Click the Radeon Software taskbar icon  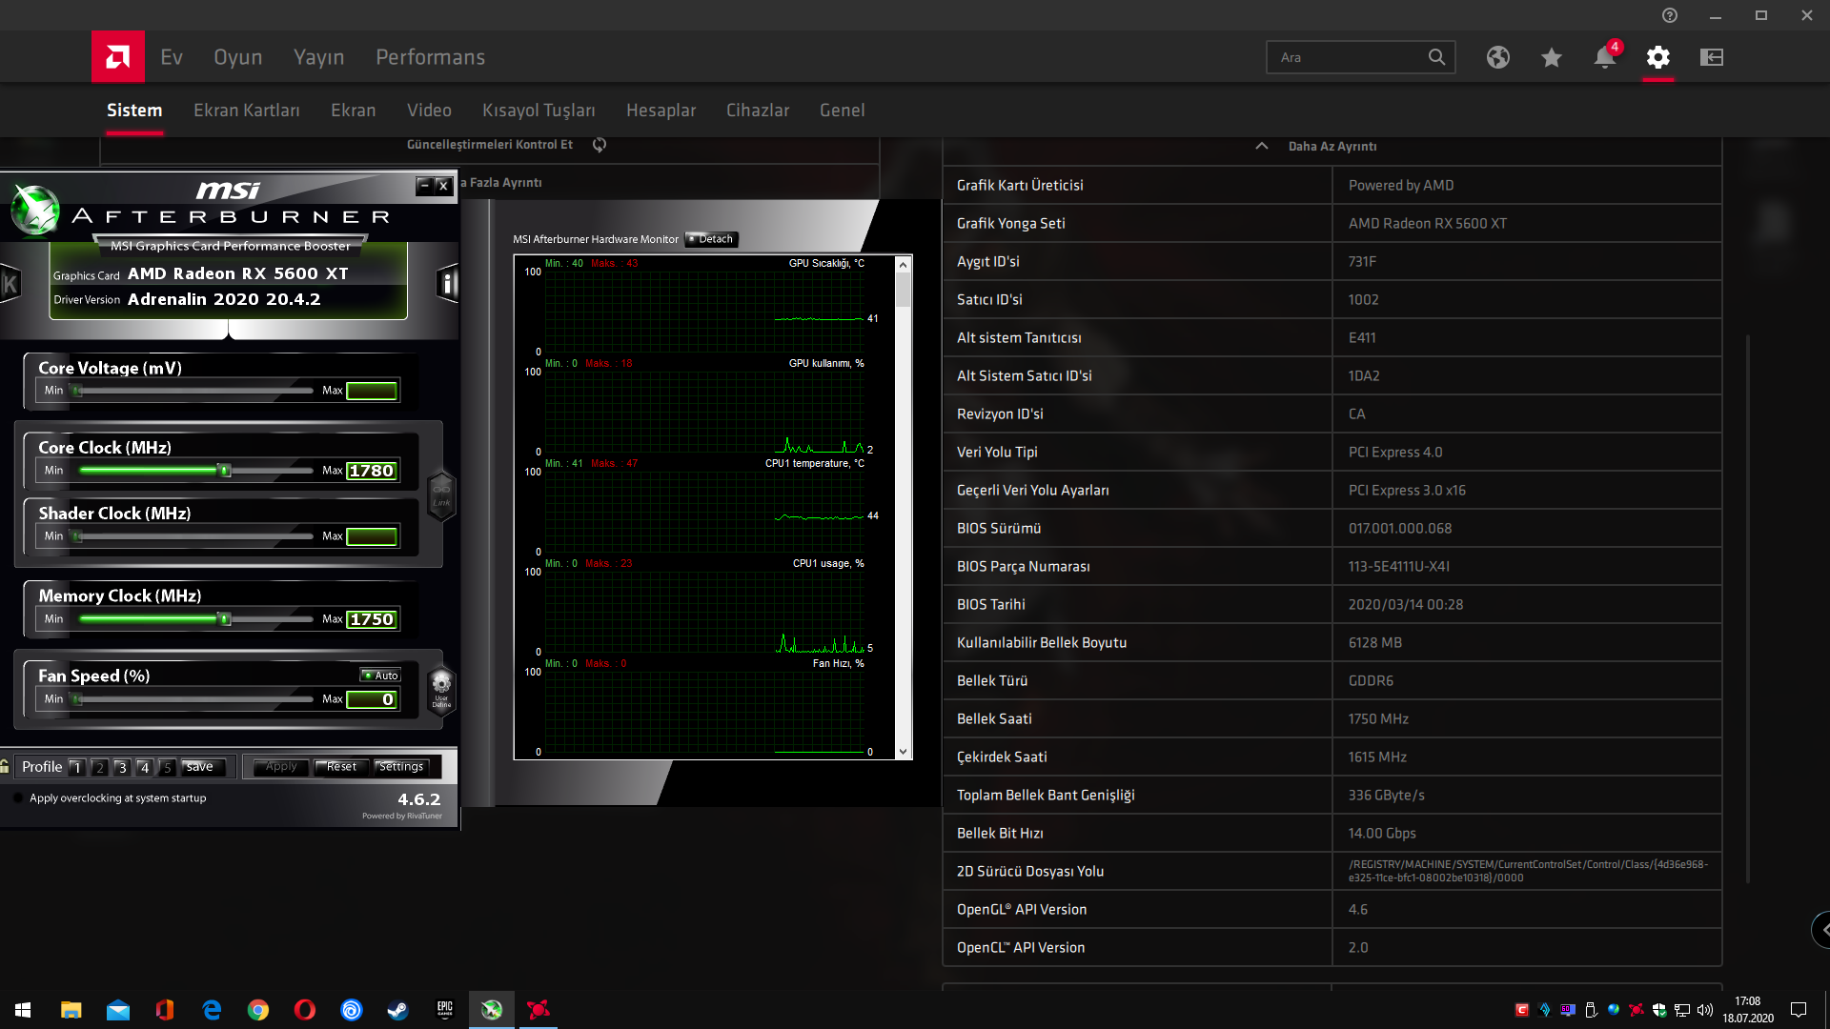pyautogui.click(x=539, y=1010)
